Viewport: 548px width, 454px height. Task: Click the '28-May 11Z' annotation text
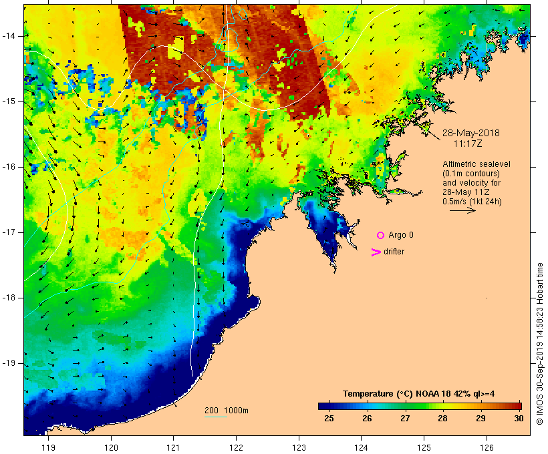[466, 192]
